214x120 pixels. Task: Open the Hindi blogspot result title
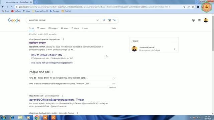(37, 43)
